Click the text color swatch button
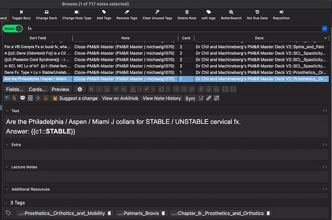This screenshot has width=332, height=220. click(x=133, y=89)
